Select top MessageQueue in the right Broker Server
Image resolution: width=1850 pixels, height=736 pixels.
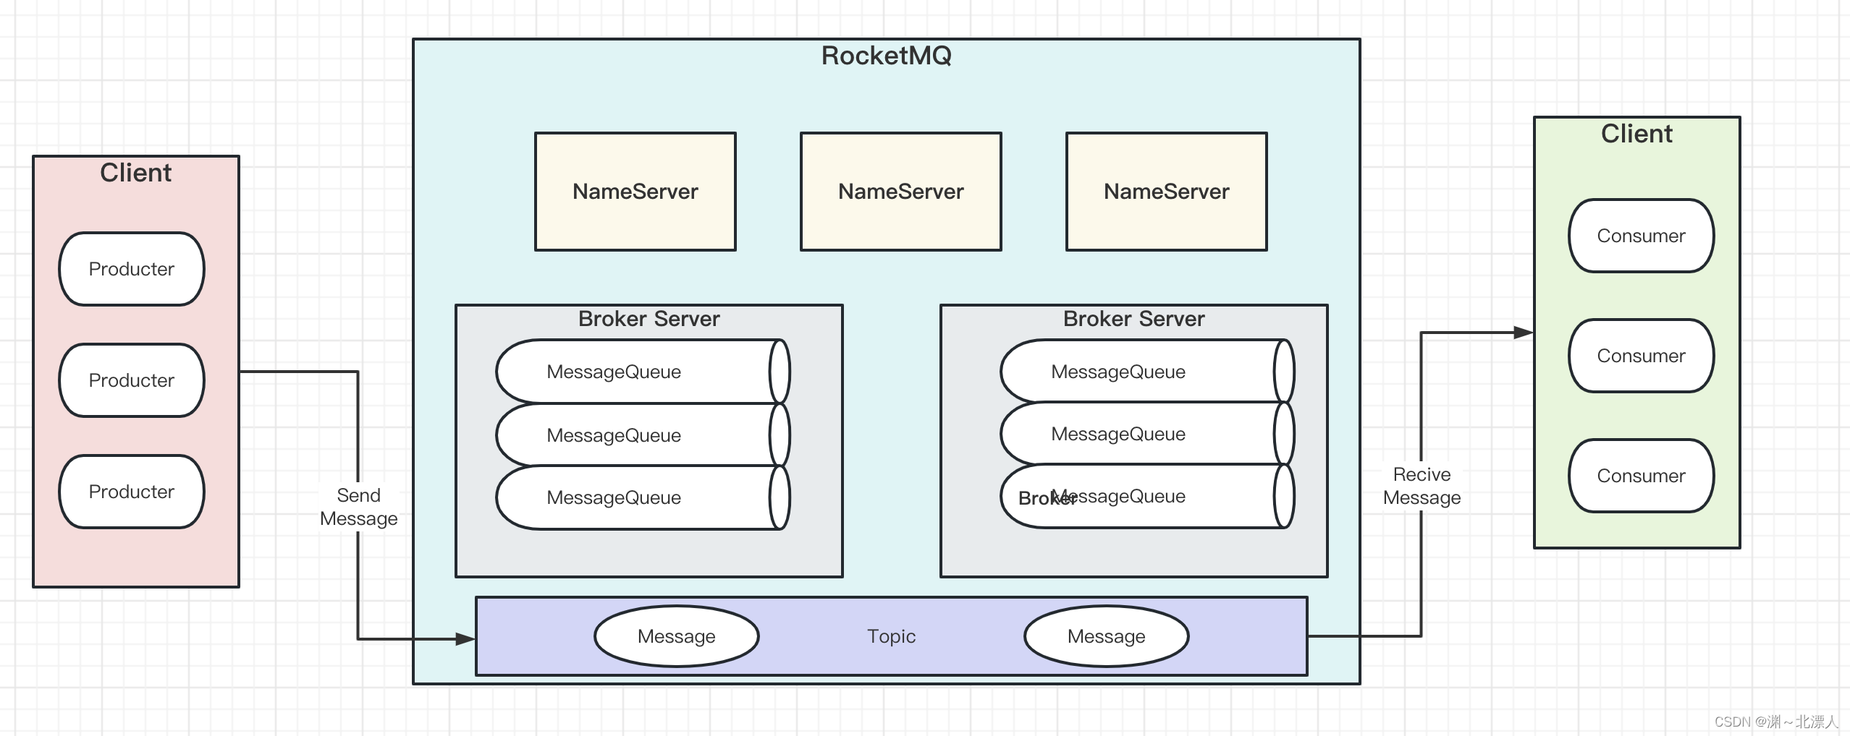click(1147, 371)
